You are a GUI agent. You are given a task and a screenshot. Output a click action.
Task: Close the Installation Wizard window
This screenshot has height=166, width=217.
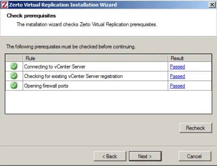pos(212,5)
